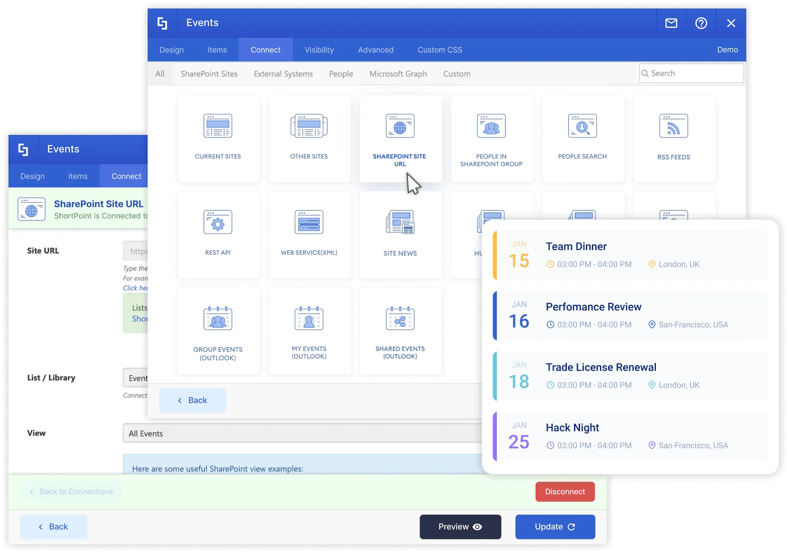Switch to the Connect tab in front window
The image size is (790, 553).
[x=266, y=50]
